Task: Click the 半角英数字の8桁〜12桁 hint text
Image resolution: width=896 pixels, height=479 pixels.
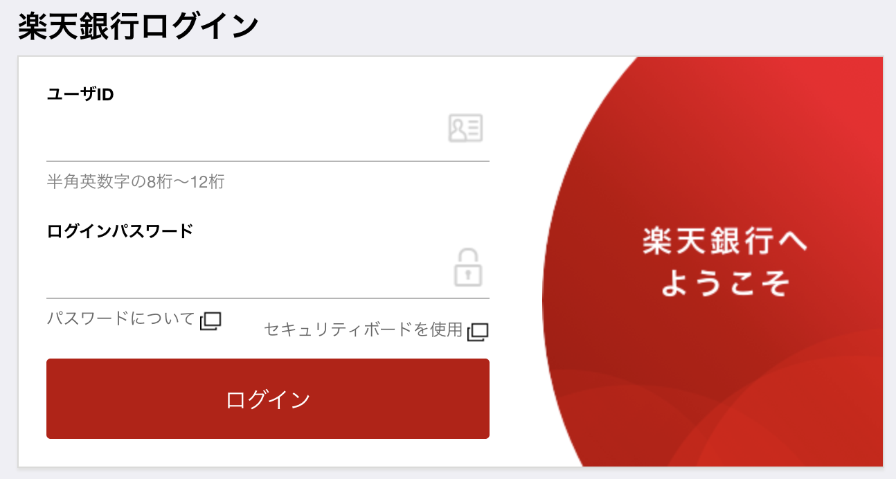Action: [x=136, y=182]
